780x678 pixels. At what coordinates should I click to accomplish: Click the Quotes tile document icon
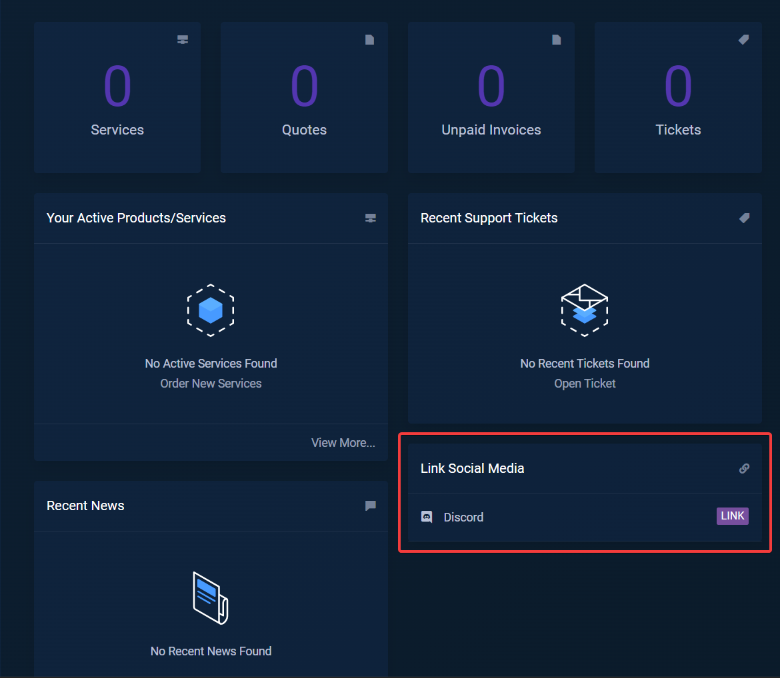tap(369, 40)
